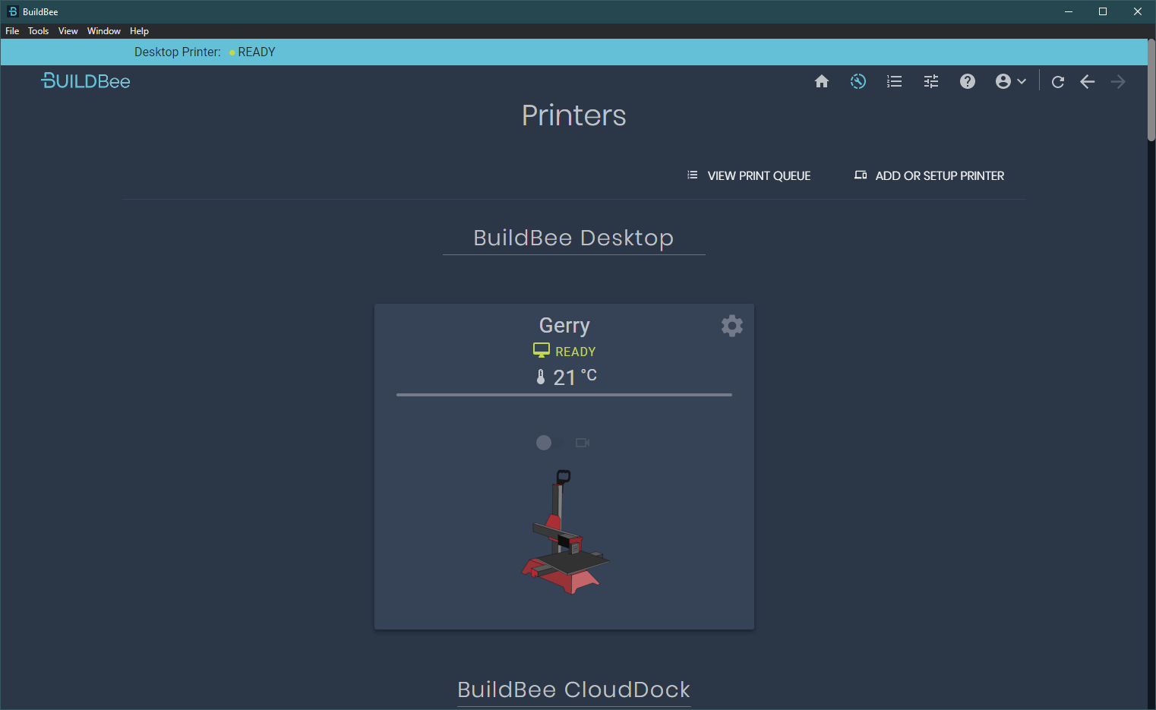Click the Gerry print progress bar
This screenshot has height=710, width=1156.
click(x=564, y=395)
